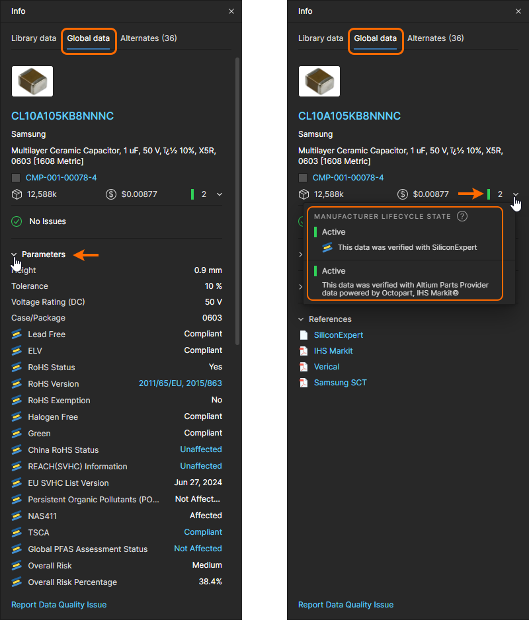The height and width of the screenshot is (620, 529).
Task: Toggle the CMP-001-00078-4 checkbox in right panel
Action: click(x=303, y=178)
